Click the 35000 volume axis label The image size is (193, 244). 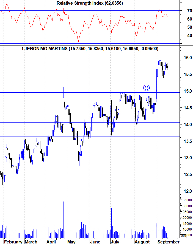click(x=187, y=200)
